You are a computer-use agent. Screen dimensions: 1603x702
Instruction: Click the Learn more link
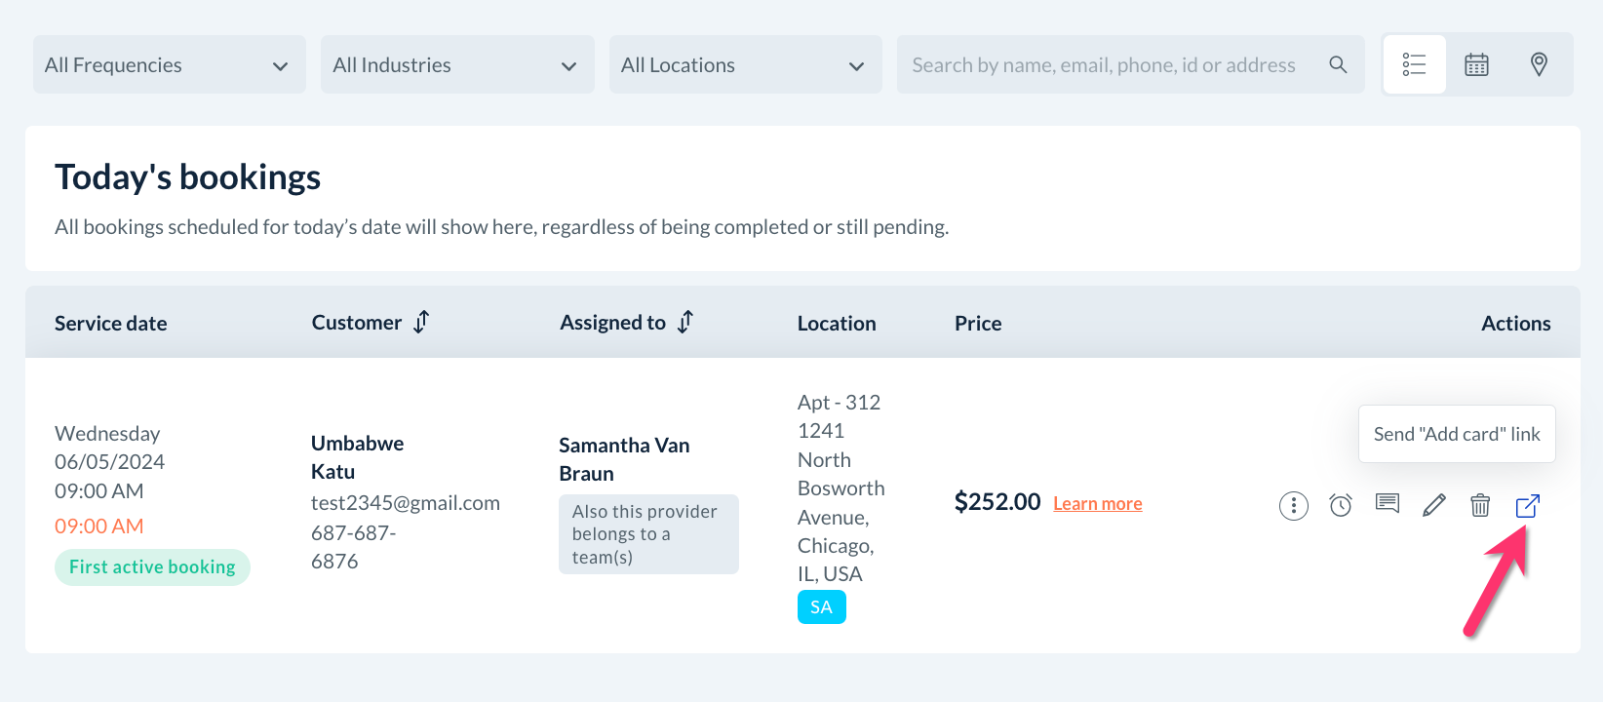[x=1097, y=504]
